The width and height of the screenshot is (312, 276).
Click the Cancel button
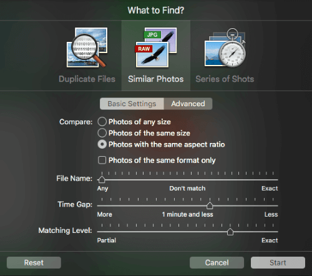(x=217, y=262)
